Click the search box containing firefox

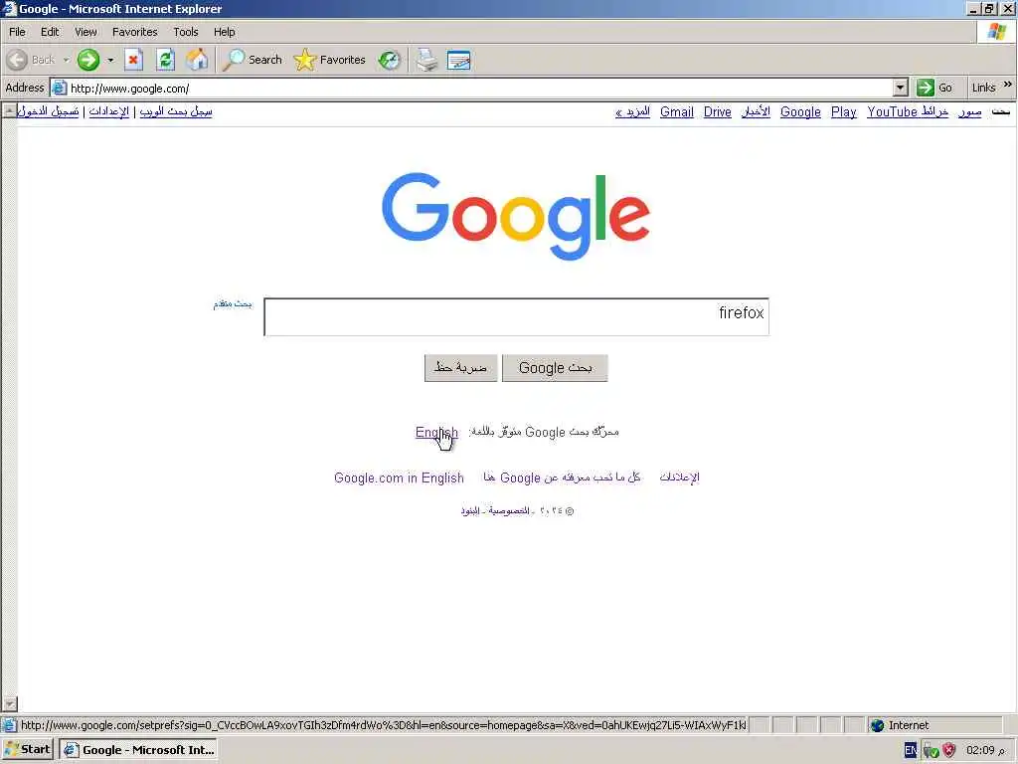[x=516, y=317]
